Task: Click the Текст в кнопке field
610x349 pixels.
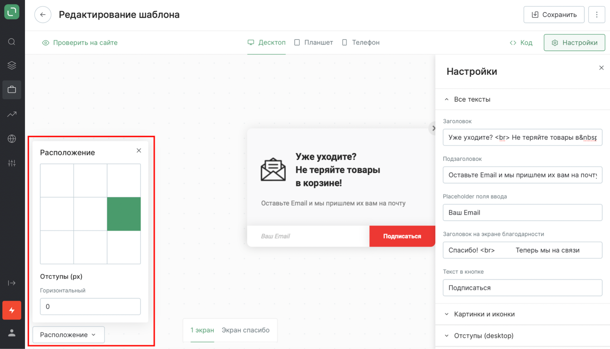Action: coord(522,288)
